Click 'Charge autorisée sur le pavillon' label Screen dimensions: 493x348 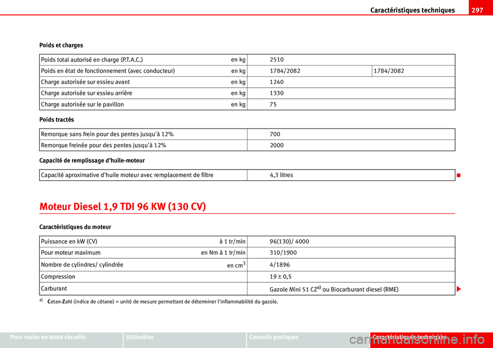[82, 105]
